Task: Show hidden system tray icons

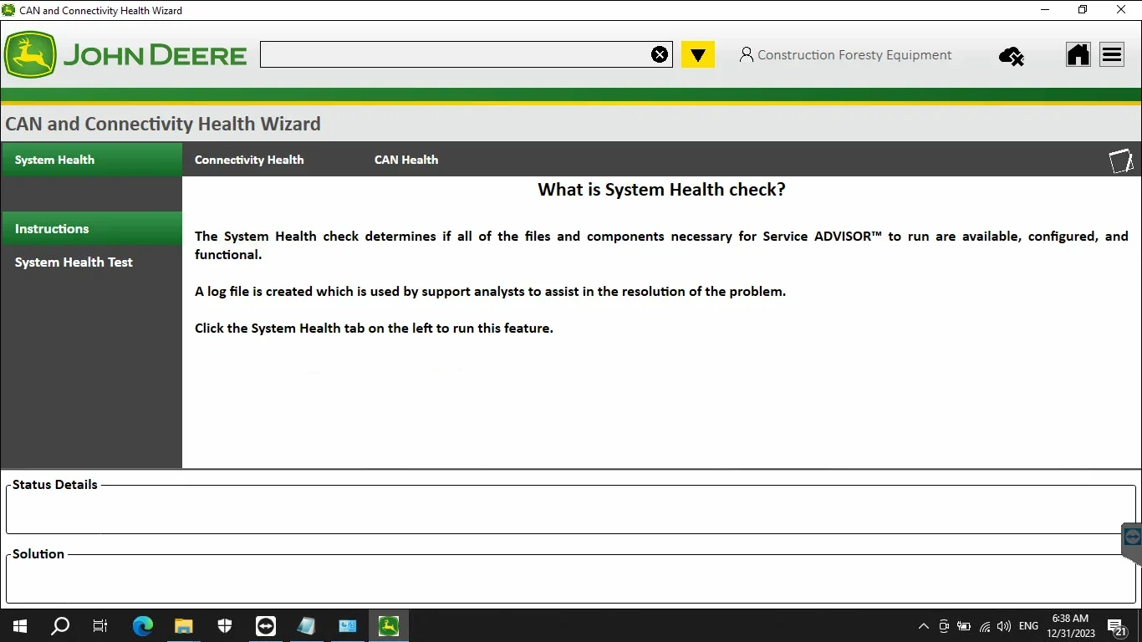Action: coord(924,626)
